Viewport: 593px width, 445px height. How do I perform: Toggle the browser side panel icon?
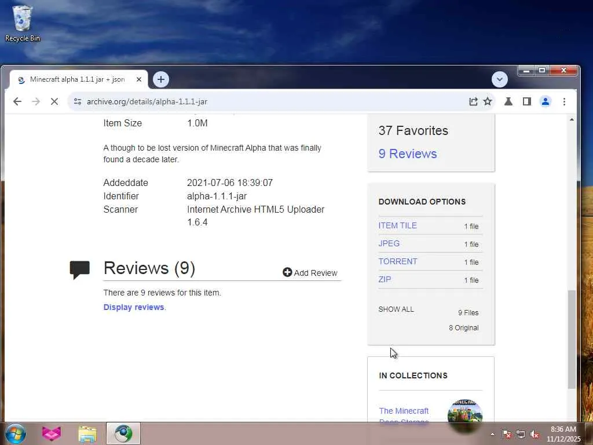coord(527,101)
